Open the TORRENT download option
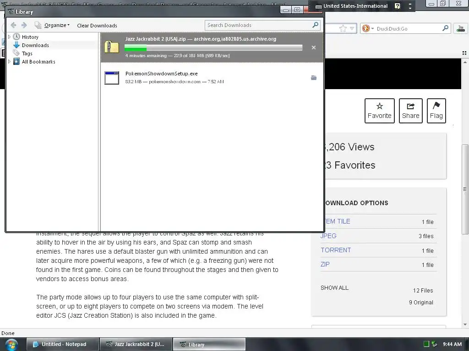Screen dimensions: 469x351 (336, 250)
